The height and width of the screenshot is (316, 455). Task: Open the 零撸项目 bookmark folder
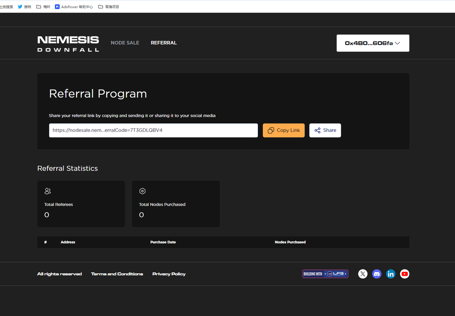(x=108, y=6)
